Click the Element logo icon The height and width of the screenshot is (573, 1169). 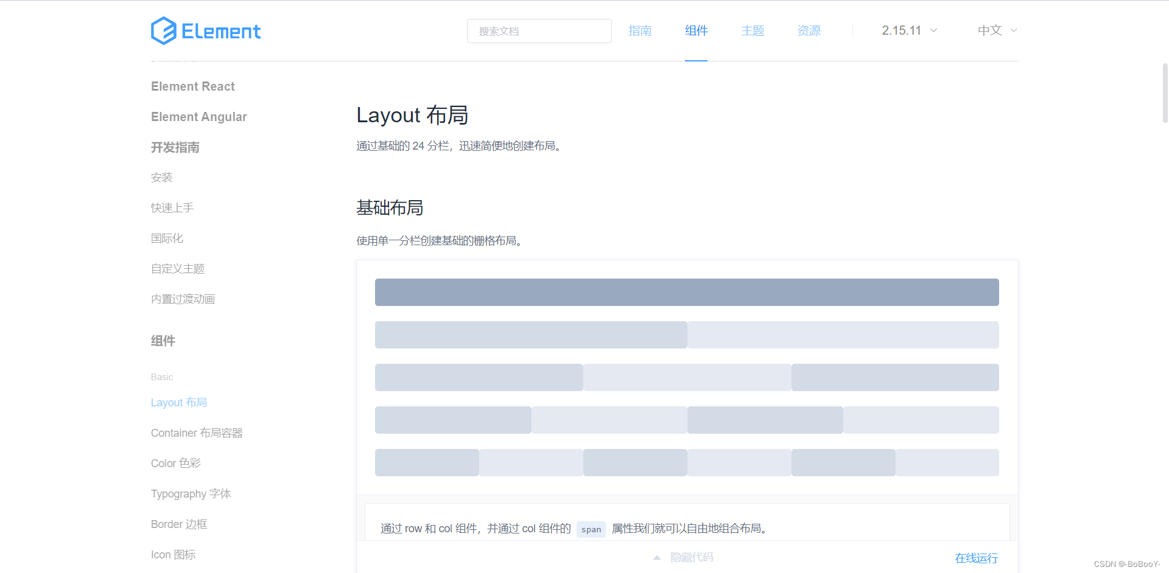pos(163,30)
